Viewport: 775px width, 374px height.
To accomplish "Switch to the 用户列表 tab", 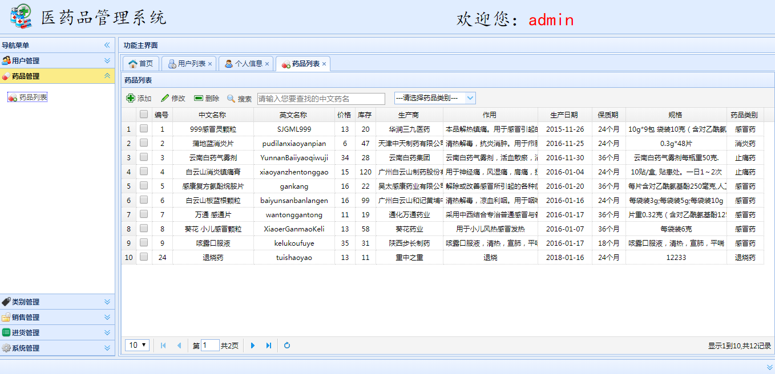I will click(188, 64).
